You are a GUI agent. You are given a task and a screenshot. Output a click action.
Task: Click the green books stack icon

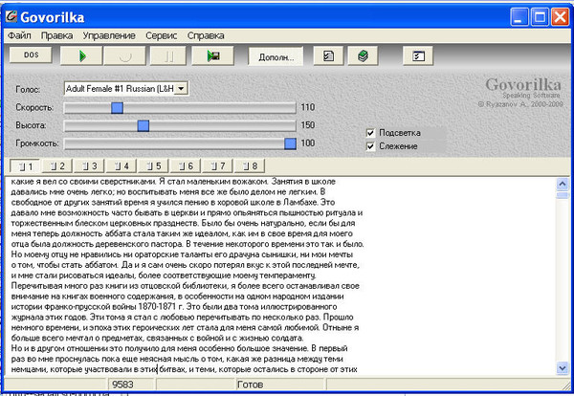364,56
